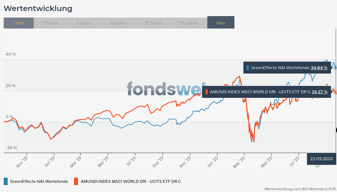Click the blue GreenEffects legend swatch
Image resolution: width=337 pixels, height=192 pixels.
6,181
